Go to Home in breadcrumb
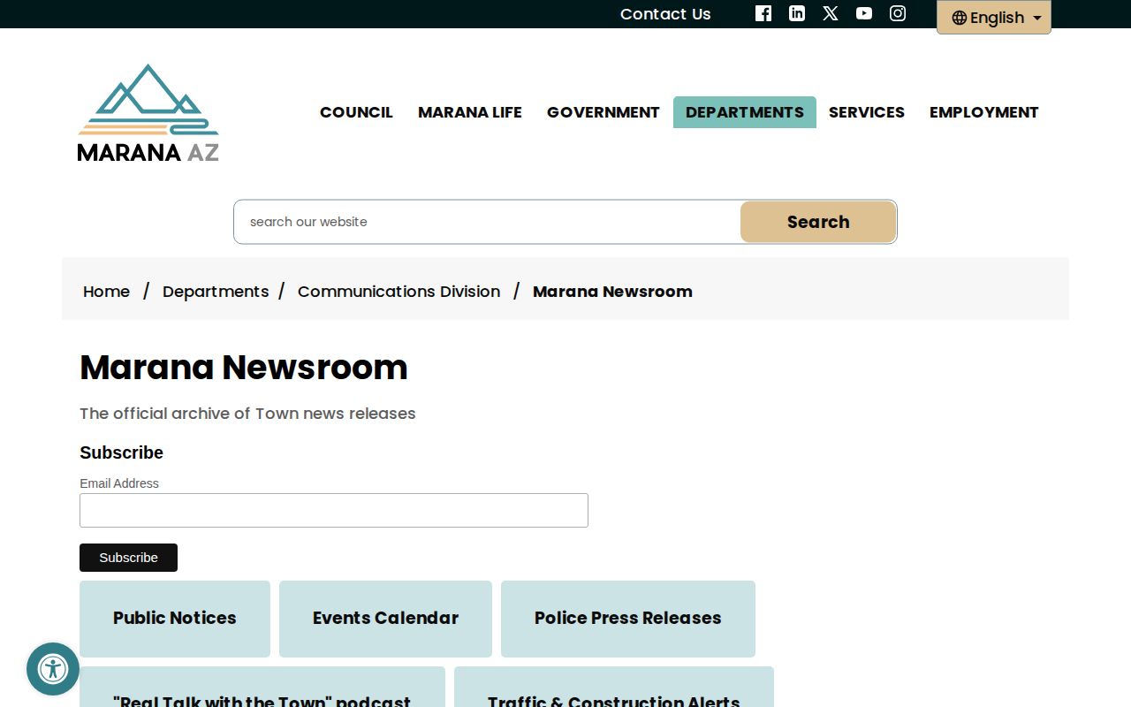The height and width of the screenshot is (707, 1131). [106, 292]
